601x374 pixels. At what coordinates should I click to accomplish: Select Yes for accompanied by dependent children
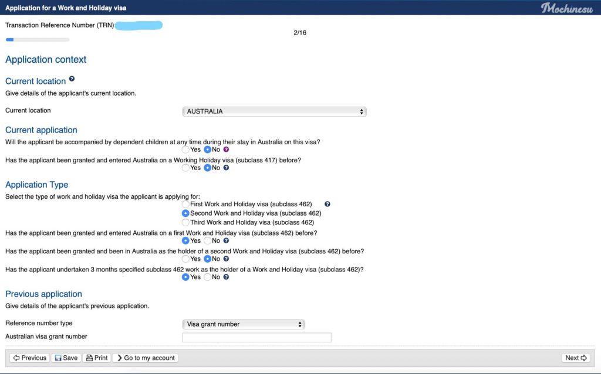tap(186, 149)
